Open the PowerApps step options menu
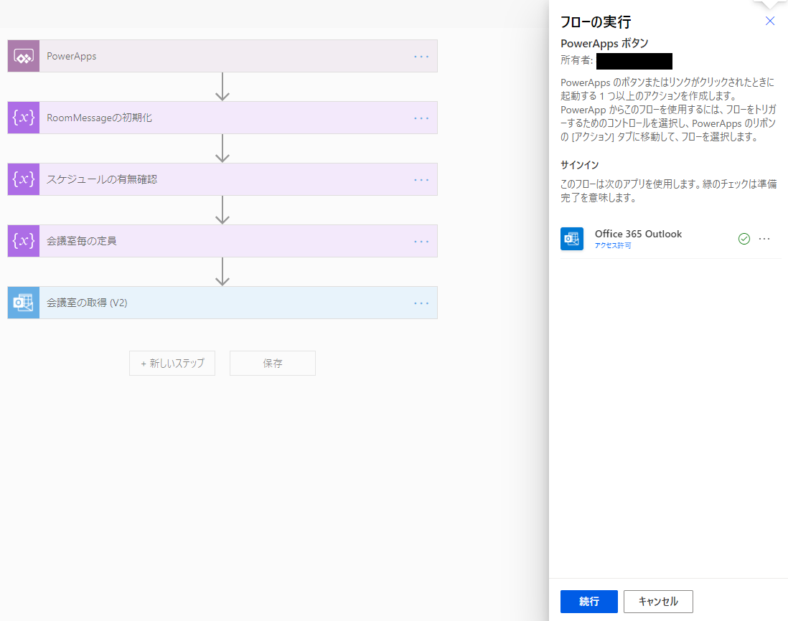This screenshot has height=621, width=788. 421,55
